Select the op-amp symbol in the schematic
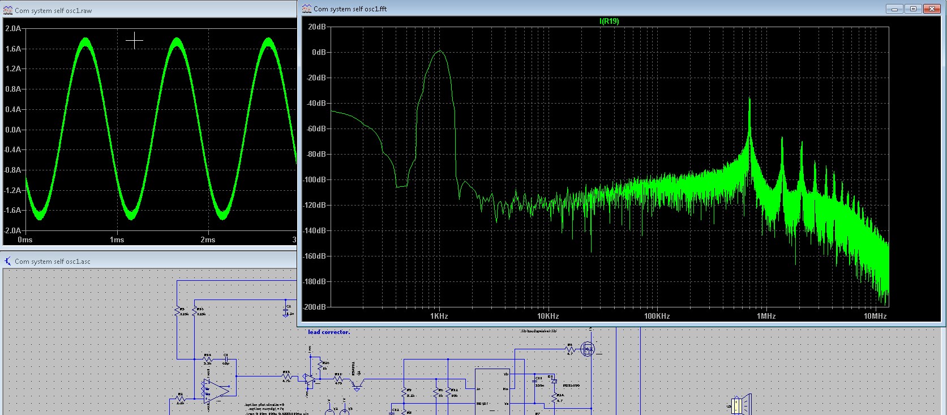Screen dimensions: 947x415 click(x=216, y=391)
